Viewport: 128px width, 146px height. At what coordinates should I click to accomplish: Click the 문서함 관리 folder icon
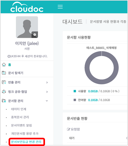4,101
